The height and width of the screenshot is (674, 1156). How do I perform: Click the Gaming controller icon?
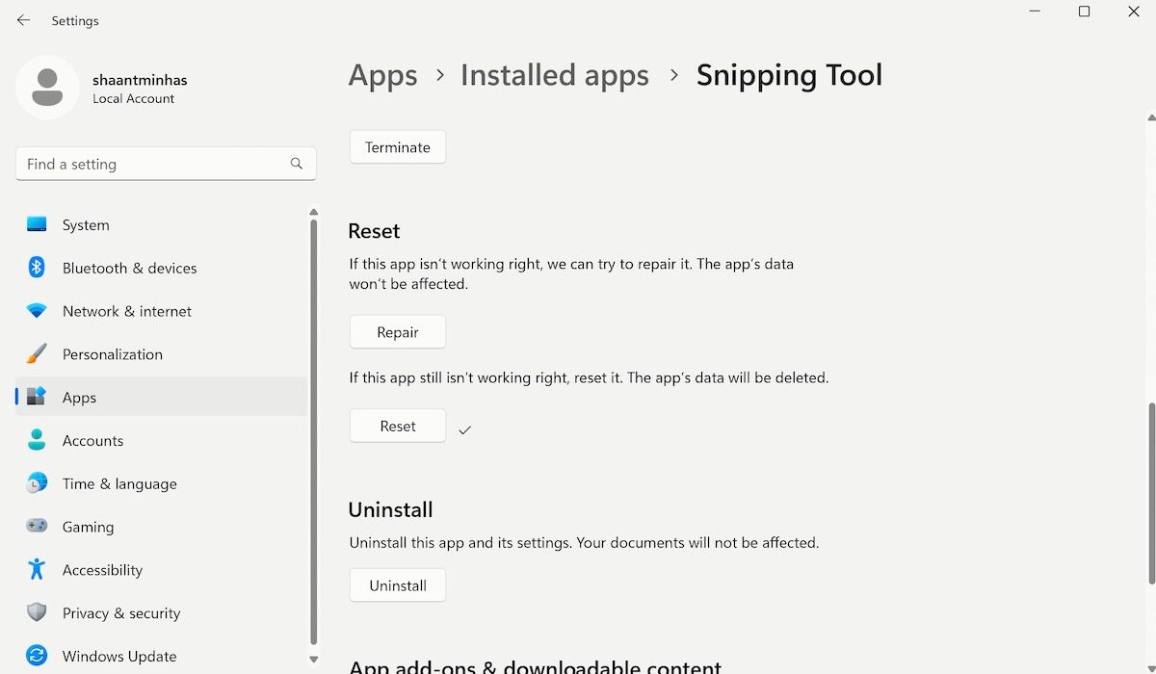pyautogui.click(x=37, y=527)
